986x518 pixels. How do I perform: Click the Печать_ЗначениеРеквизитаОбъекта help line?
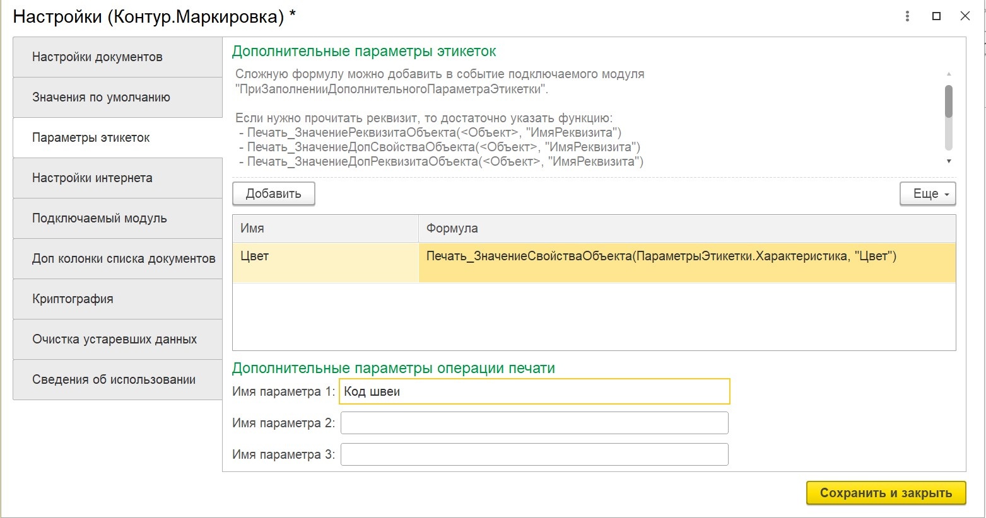pyautogui.click(x=430, y=132)
